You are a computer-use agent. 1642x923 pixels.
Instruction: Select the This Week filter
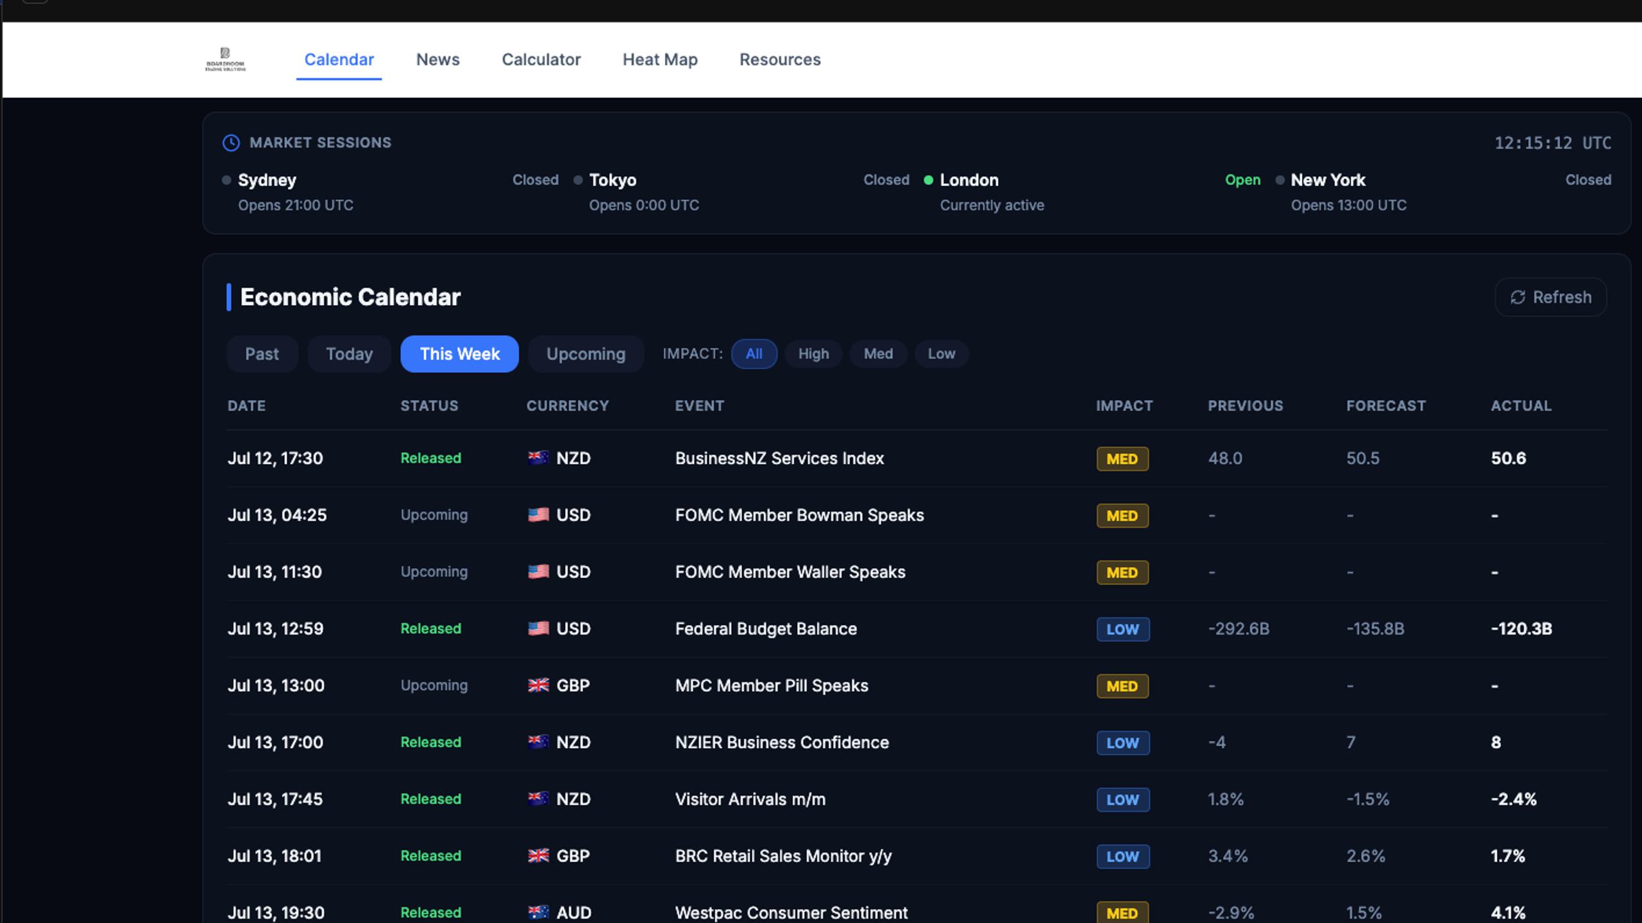pyautogui.click(x=459, y=354)
